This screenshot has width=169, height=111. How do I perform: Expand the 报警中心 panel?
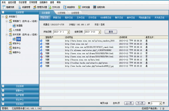pyautogui.click(x=3, y=90)
